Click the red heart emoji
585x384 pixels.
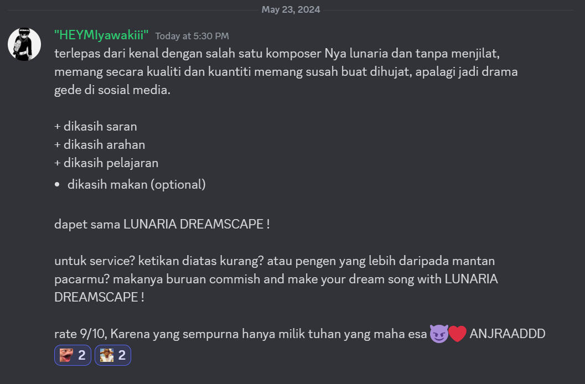click(x=457, y=334)
